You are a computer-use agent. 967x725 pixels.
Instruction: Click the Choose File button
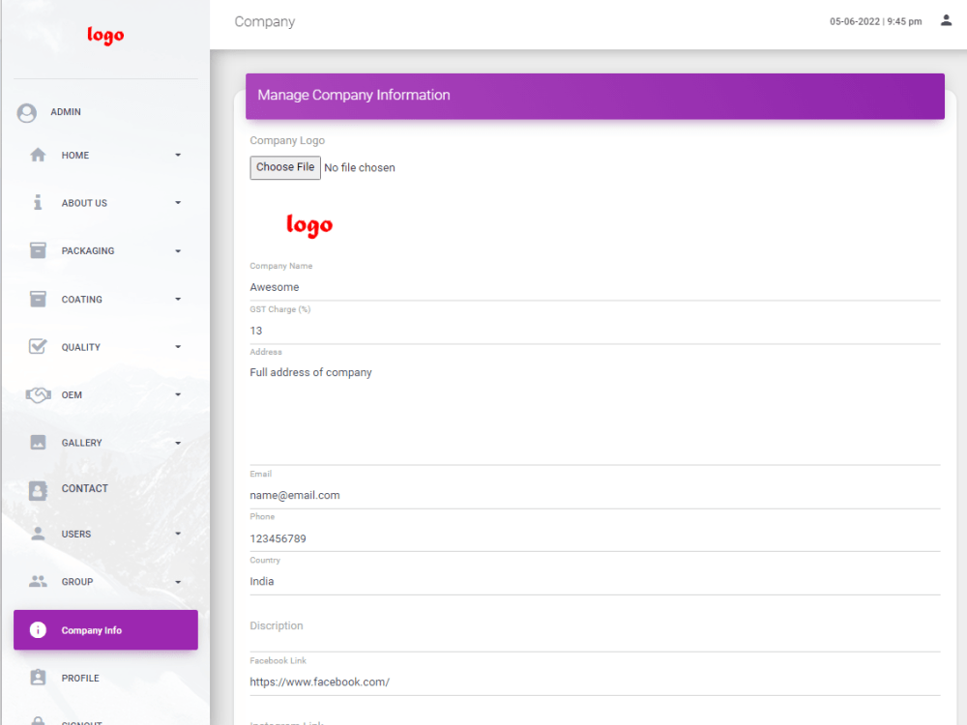pyautogui.click(x=285, y=167)
